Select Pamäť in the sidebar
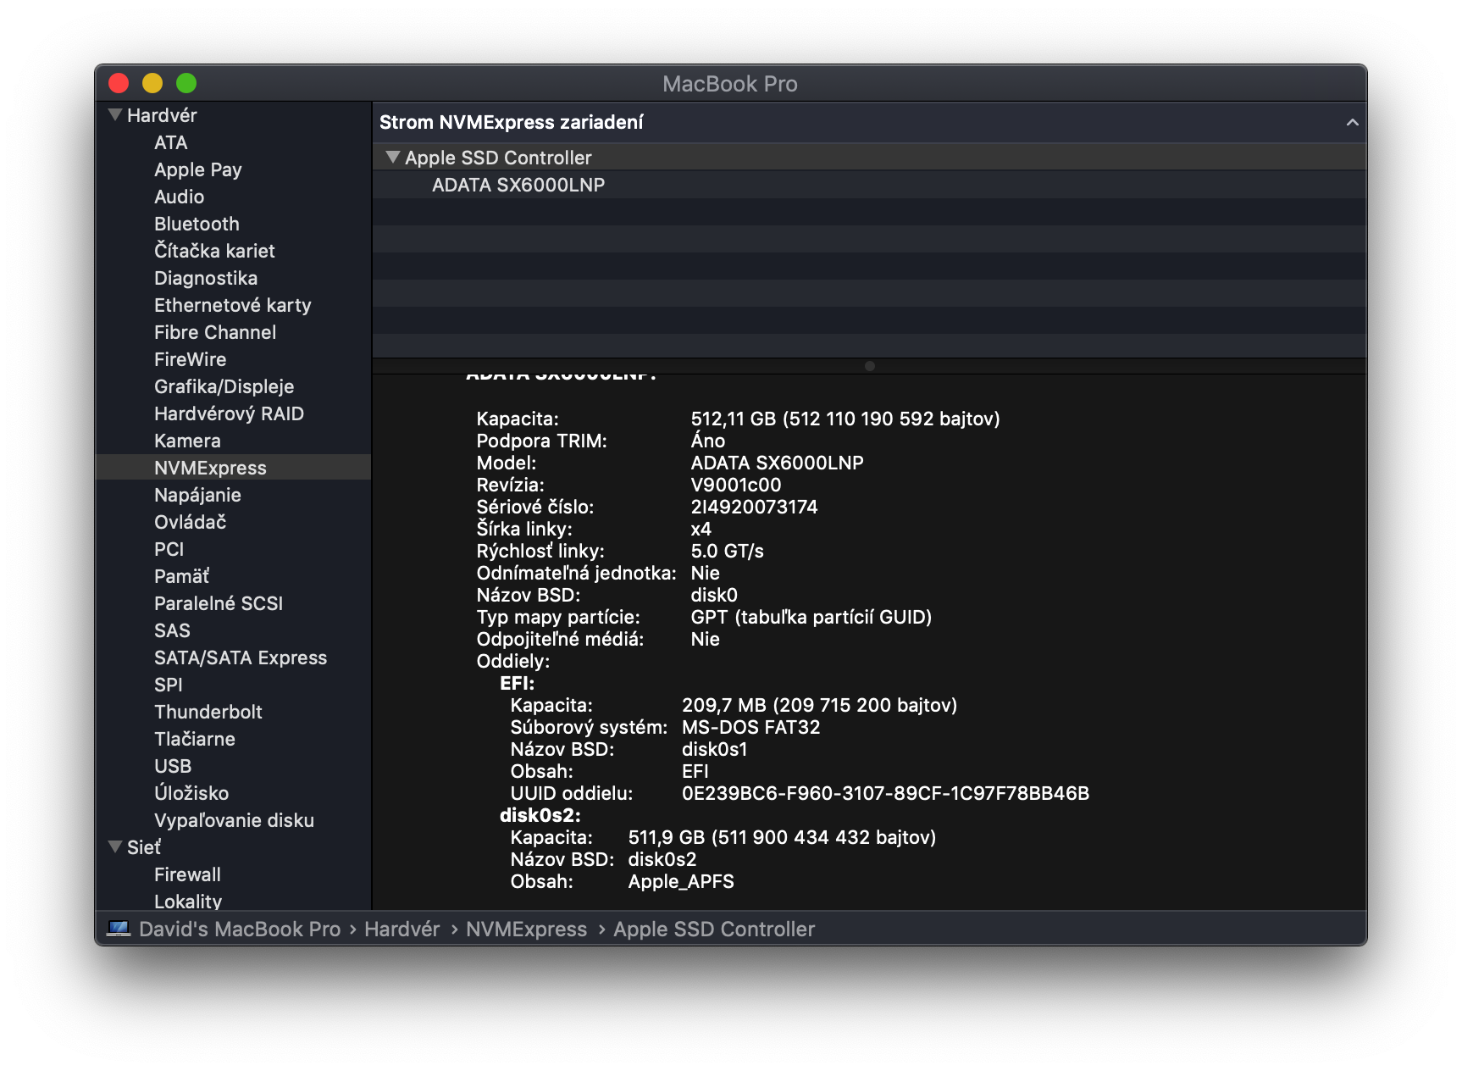 (181, 576)
